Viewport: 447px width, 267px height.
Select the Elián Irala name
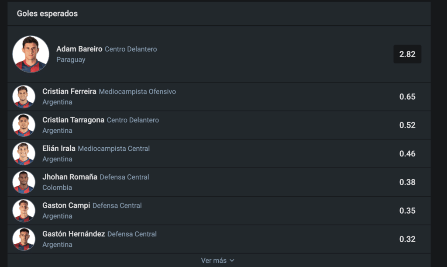(x=58, y=149)
